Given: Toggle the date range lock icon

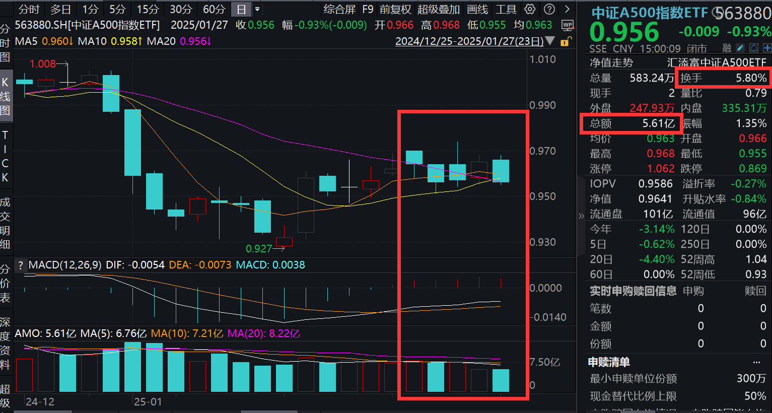Looking at the screenshot, I should pyautogui.click(x=566, y=41).
